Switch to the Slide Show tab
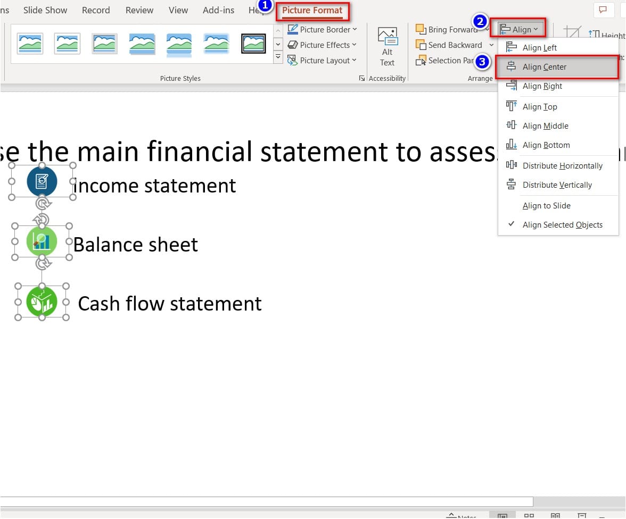Viewport: 626px width, 519px height. pyautogui.click(x=45, y=10)
